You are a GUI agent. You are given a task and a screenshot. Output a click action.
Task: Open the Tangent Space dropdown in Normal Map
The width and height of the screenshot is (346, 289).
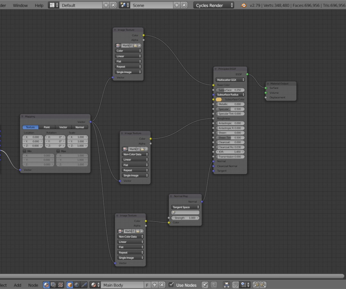click(x=185, y=207)
